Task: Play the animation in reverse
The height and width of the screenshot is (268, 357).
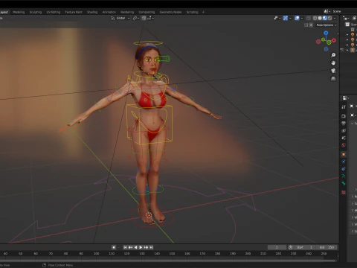Action: pos(135,247)
